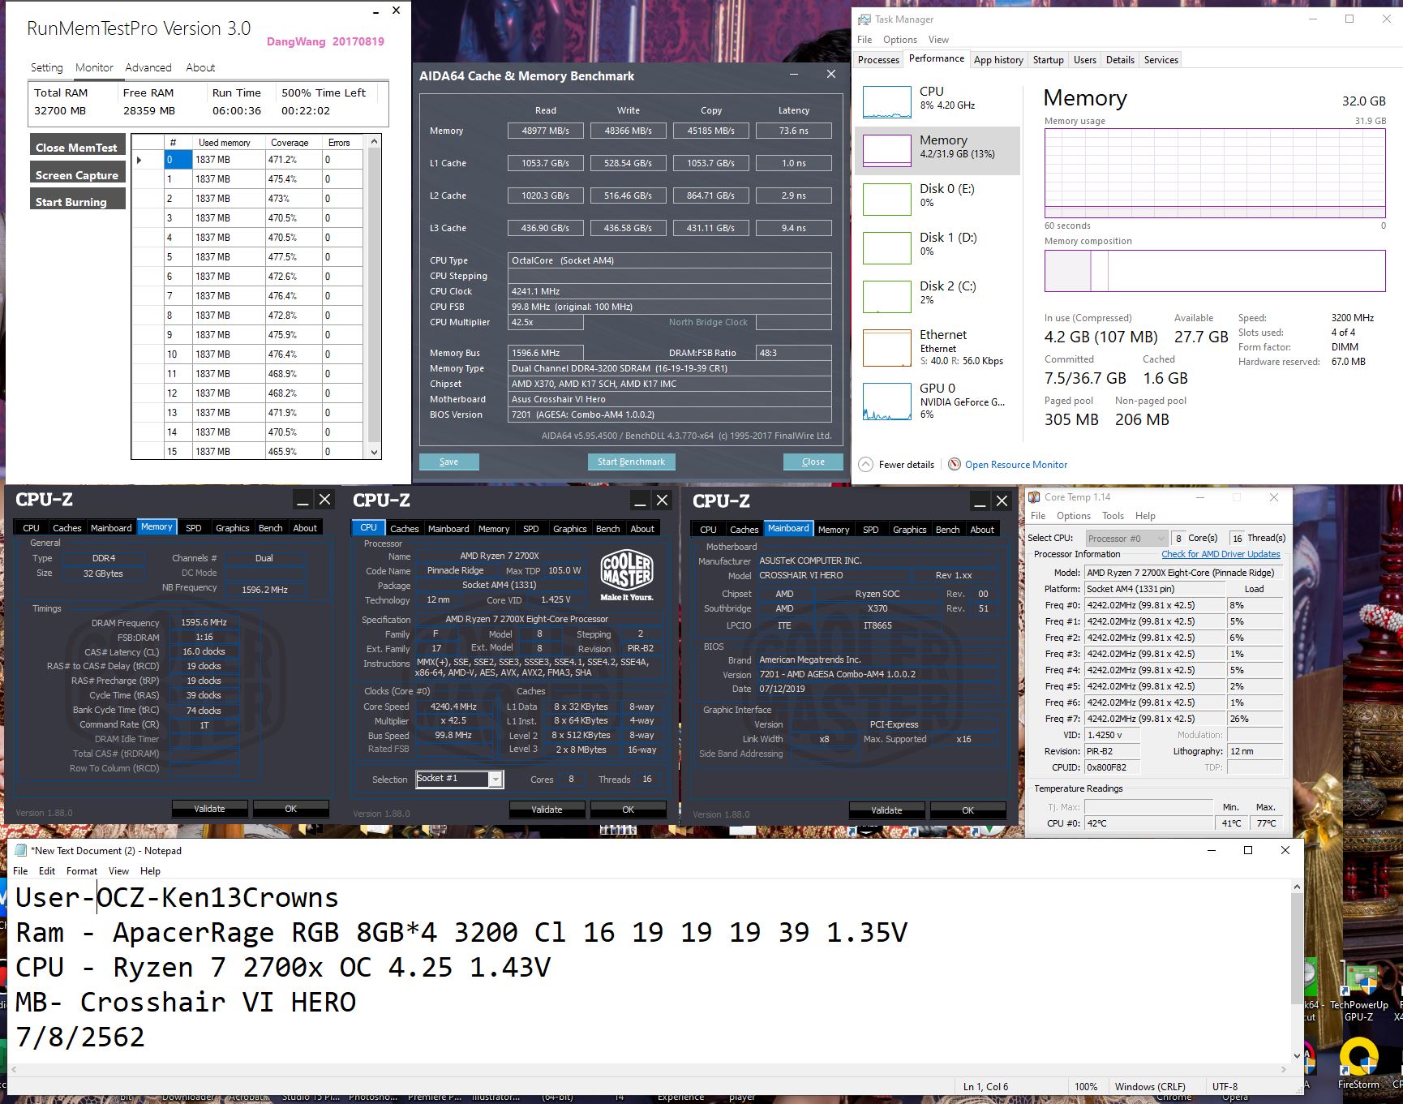This screenshot has height=1104, width=1403.
Task: Click the Open Resource Monitor icon
Action: tap(955, 464)
